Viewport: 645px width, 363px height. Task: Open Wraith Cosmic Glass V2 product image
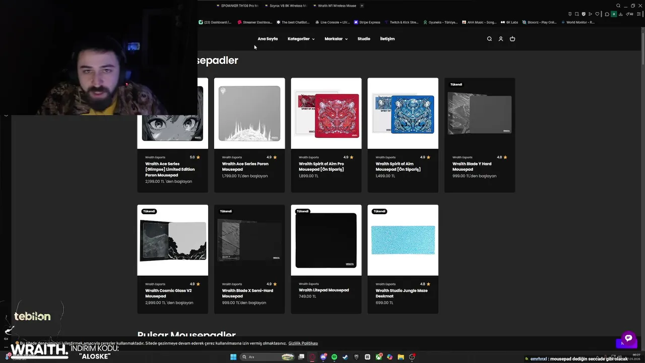pos(172,240)
